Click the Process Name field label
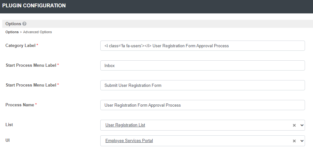Screen dimensions: 313x159 point(20,105)
